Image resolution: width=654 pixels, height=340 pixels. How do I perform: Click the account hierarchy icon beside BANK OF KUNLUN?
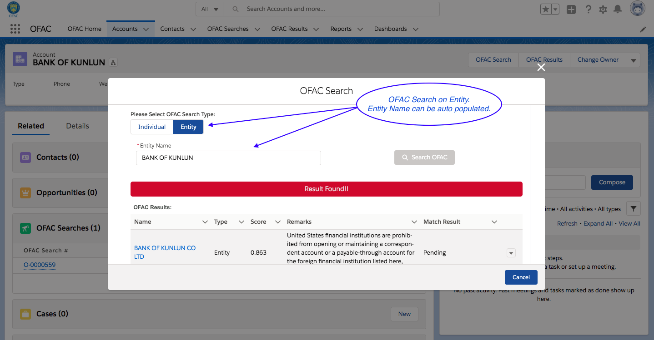pos(114,63)
